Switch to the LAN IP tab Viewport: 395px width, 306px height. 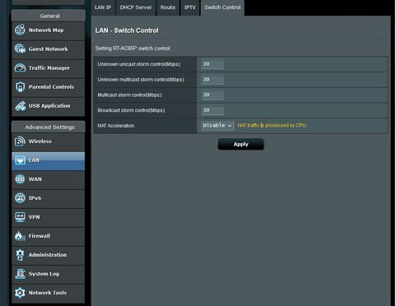[x=103, y=7]
